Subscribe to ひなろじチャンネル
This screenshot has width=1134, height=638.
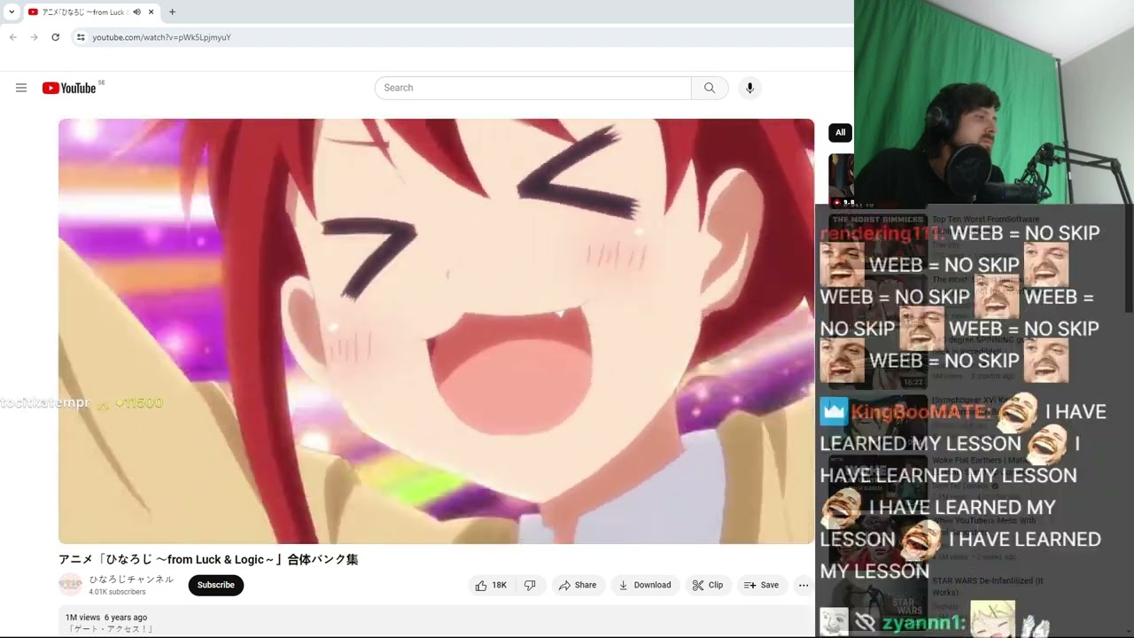216,585
